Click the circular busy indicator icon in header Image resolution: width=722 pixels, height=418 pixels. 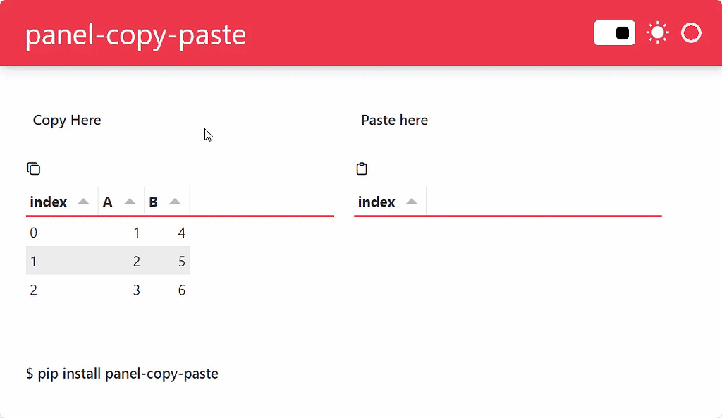[691, 32]
